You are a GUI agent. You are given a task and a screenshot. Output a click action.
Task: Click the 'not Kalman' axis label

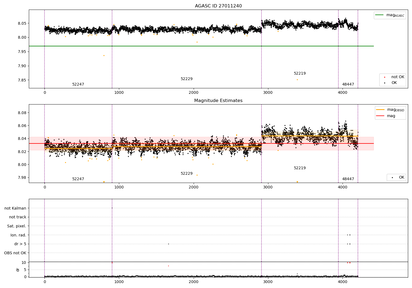click(15, 208)
